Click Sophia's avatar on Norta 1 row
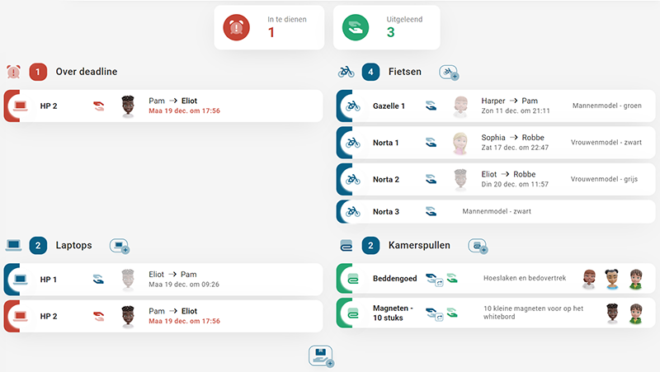The width and height of the screenshot is (660, 372). 460,143
